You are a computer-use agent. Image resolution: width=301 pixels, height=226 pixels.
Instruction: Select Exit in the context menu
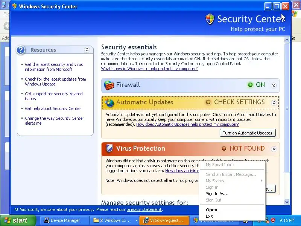point(233,216)
